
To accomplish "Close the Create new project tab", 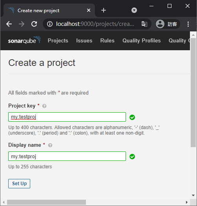I will point(89,10).
